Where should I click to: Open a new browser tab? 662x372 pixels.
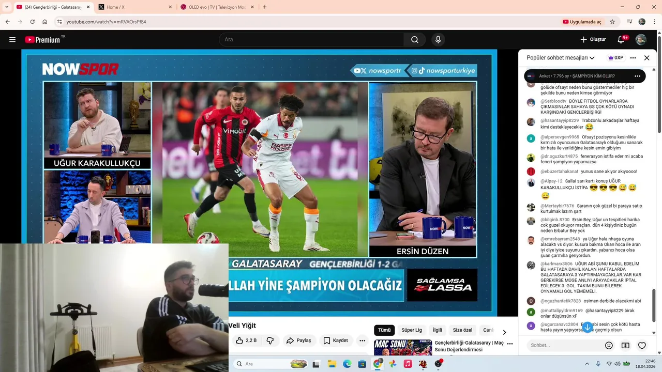[265, 7]
